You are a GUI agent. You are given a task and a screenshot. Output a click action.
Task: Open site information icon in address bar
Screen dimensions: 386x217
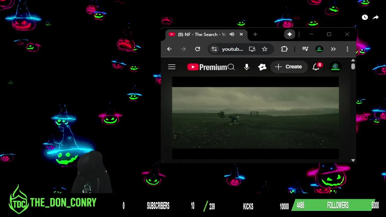(x=214, y=49)
